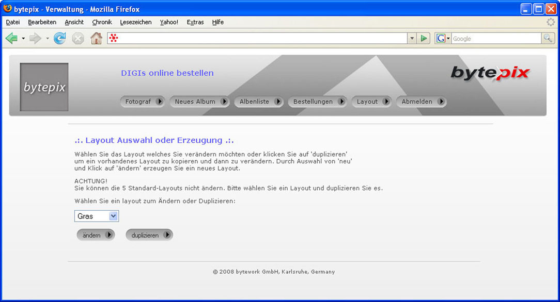Click Abmelden to log out

[x=422, y=102]
